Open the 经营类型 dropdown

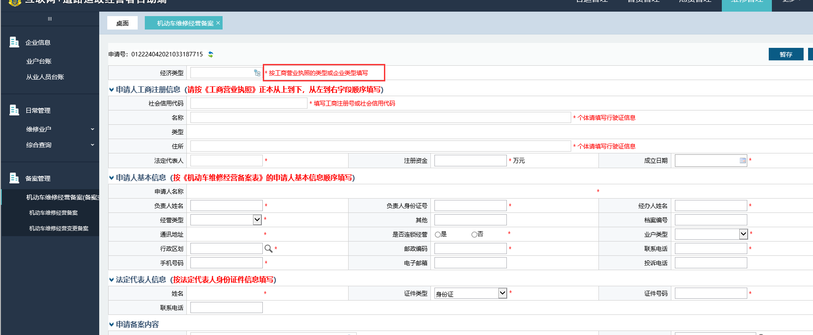(257, 220)
